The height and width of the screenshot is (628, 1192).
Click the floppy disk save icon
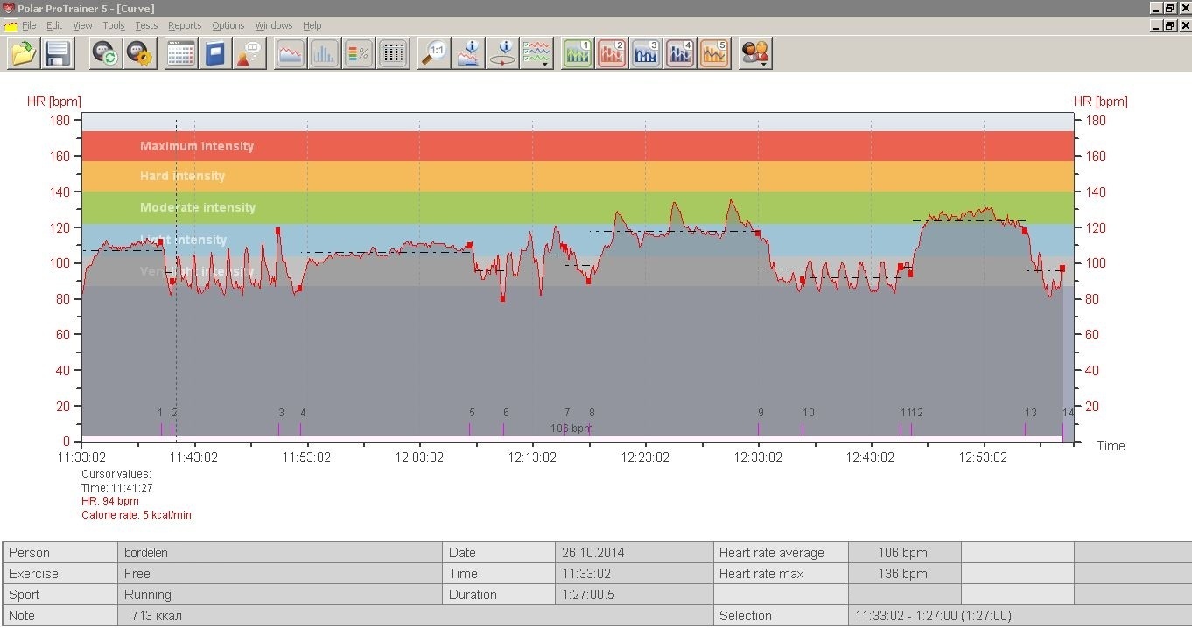click(x=58, y=54)
